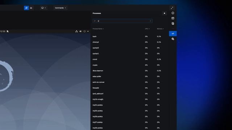This screenshot has width=232, height=130.
Task: Open the Commands dropdown menu
Action: [x=61, y=8]
